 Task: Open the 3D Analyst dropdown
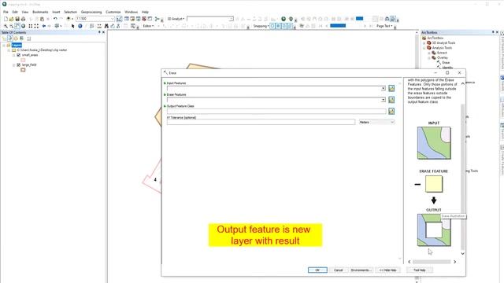[x=176, y=19]
